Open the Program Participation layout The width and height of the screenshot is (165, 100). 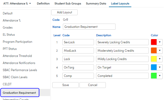click(17, 42)
